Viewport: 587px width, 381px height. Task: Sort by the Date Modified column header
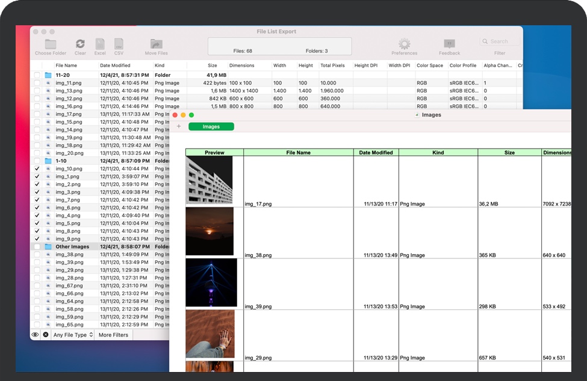pyautogui.click(x=115, y=66)
